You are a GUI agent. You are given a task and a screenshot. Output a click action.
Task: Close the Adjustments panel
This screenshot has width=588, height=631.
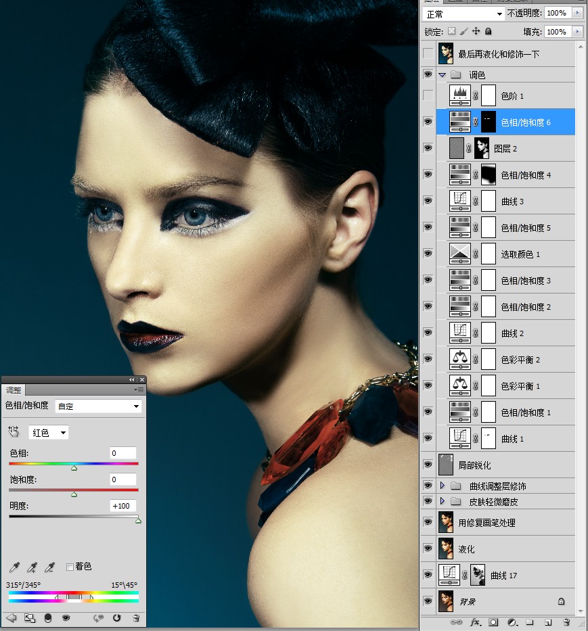point(142,380)
